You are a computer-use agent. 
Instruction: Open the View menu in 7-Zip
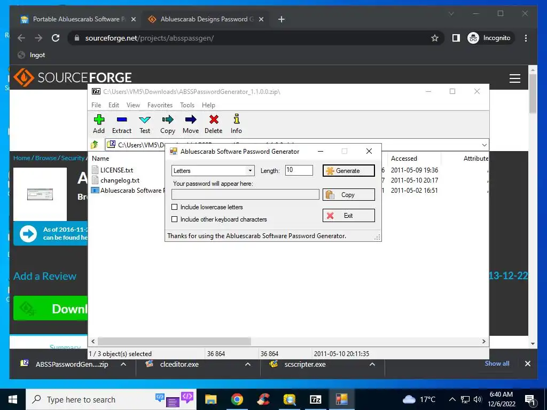point(133,105)
